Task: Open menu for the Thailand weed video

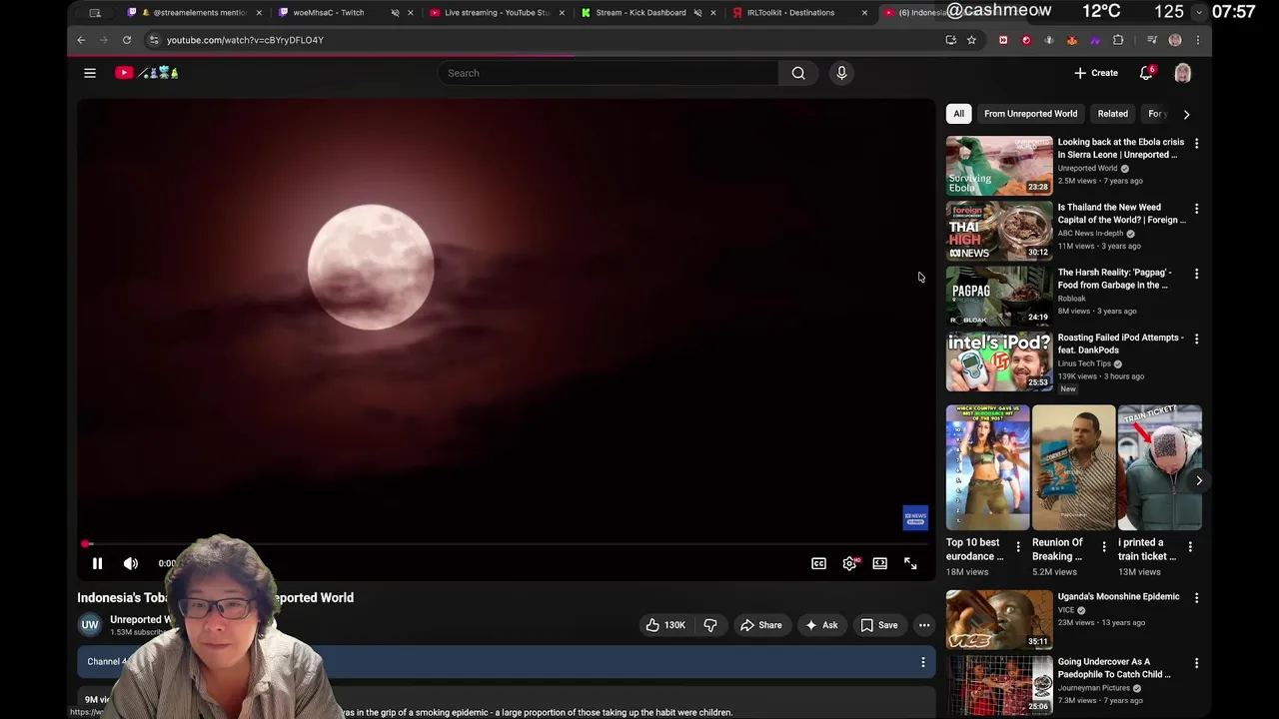Action: click(1196, 209)
